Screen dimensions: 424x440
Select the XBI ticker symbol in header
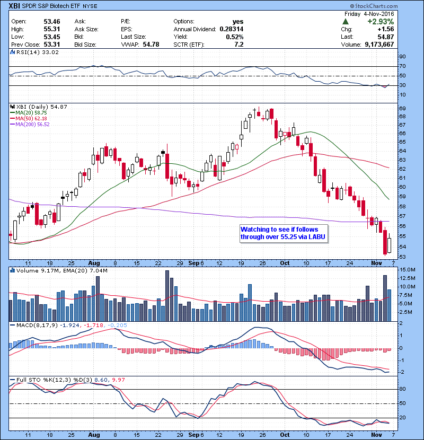[14, 6]
